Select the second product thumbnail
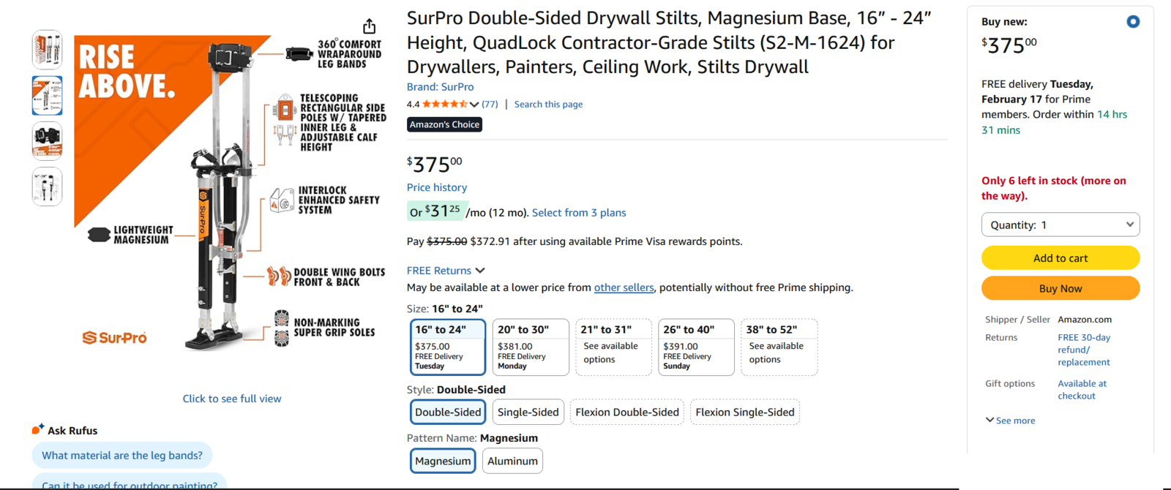This screenshot has height=490, width=1171. pyautogui.click(x=47, y=96)
